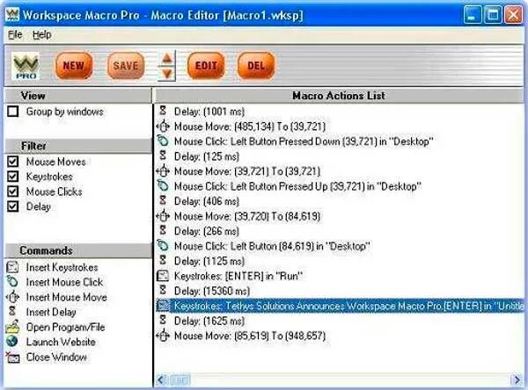Maximize the Macro Editor window
This screenshot has width=528, height=390.
pyautogui.click(x=493, y=15)
